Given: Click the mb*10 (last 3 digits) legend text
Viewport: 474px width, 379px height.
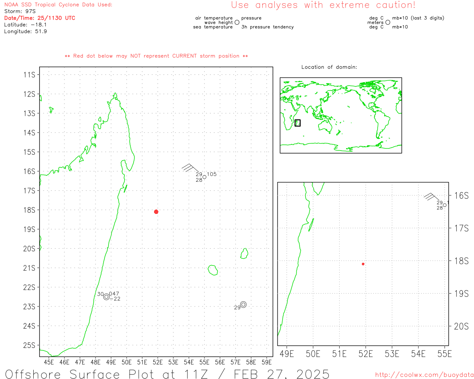Looking at the screenshot, I should pos(418,18).
